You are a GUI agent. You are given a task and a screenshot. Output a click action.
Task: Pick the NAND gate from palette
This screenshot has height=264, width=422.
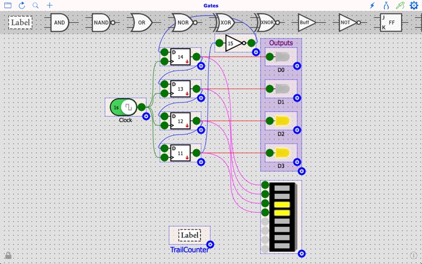pyautogui.click(x=101, y=23)
